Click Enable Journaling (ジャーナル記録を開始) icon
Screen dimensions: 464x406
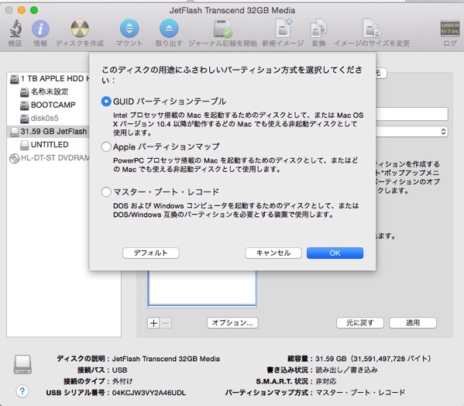[222, 29]
